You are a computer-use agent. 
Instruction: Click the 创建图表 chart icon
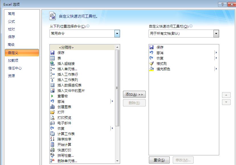point(52,107)
